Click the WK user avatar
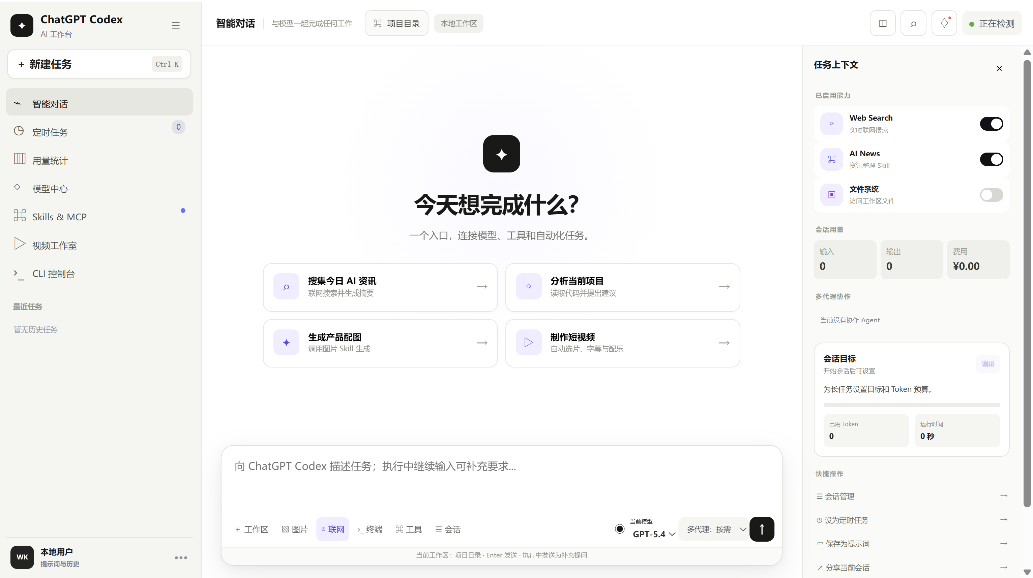Screen dimensions: 1033x578 22,557
